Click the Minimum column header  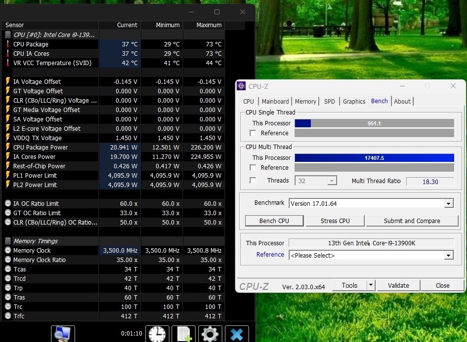162,25
